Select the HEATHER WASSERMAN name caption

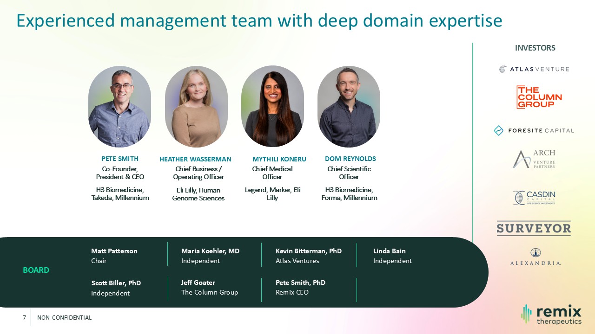pyautogui.click(x=195, y=159)
